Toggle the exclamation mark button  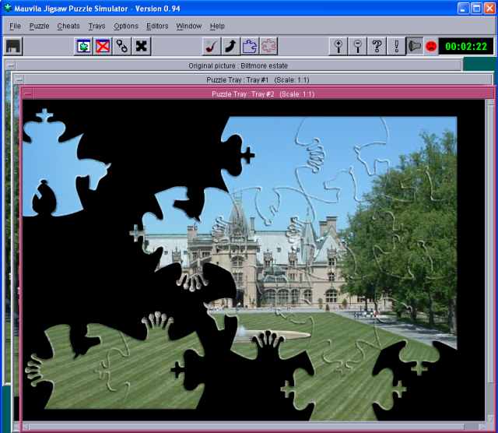pos(397,46)
